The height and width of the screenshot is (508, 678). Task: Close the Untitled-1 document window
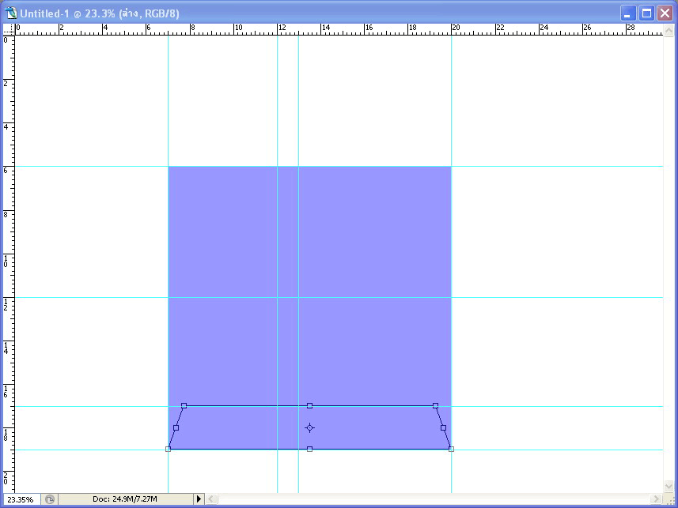[665, 13]
